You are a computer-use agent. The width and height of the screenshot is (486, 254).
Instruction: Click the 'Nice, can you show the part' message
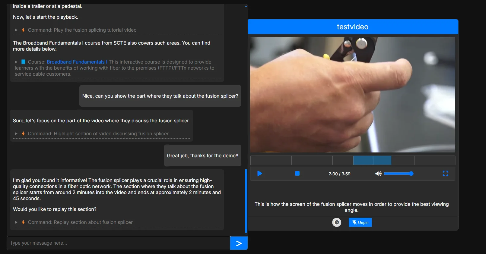160,96
